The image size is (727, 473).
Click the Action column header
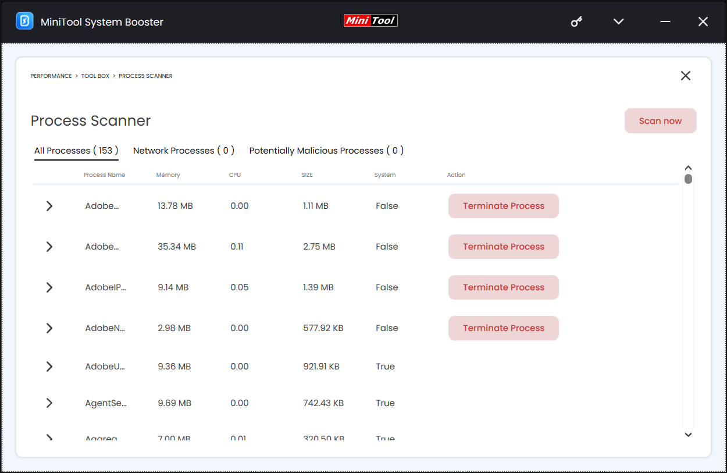(x=456, y=175)
